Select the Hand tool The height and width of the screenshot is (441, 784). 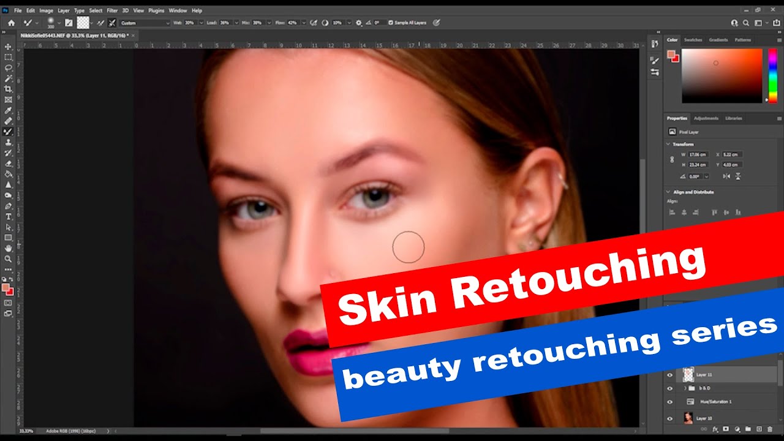click(9, 248)
